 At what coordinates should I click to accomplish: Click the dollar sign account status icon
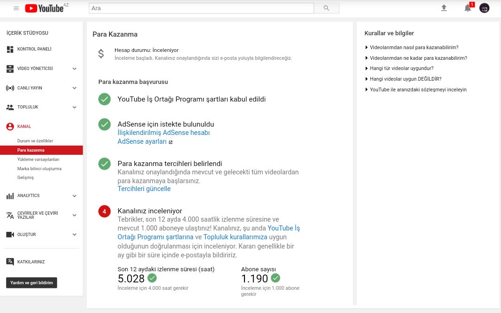pyautogui.click(x=101, y=54)
